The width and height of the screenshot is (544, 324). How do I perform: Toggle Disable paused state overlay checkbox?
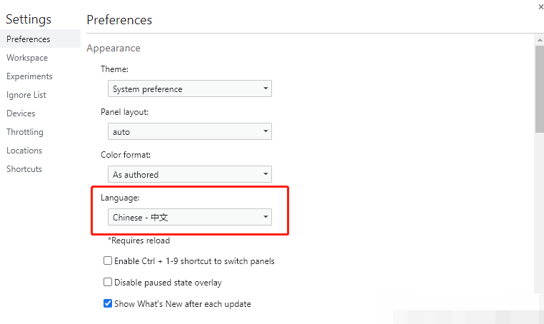pos(109,283)
